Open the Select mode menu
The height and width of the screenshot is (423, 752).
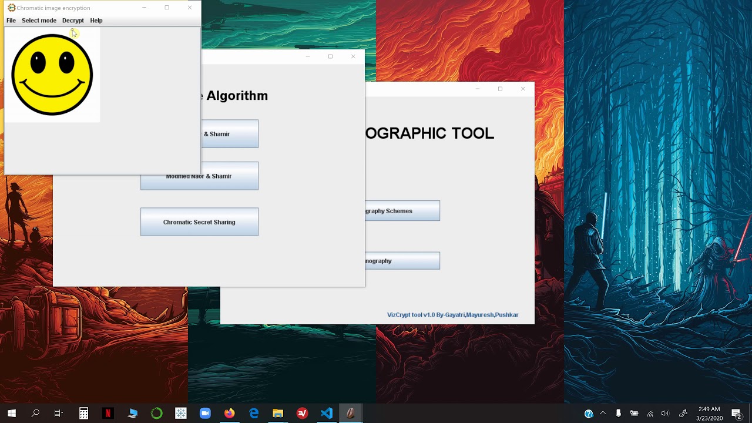click(x=39, y=21)
